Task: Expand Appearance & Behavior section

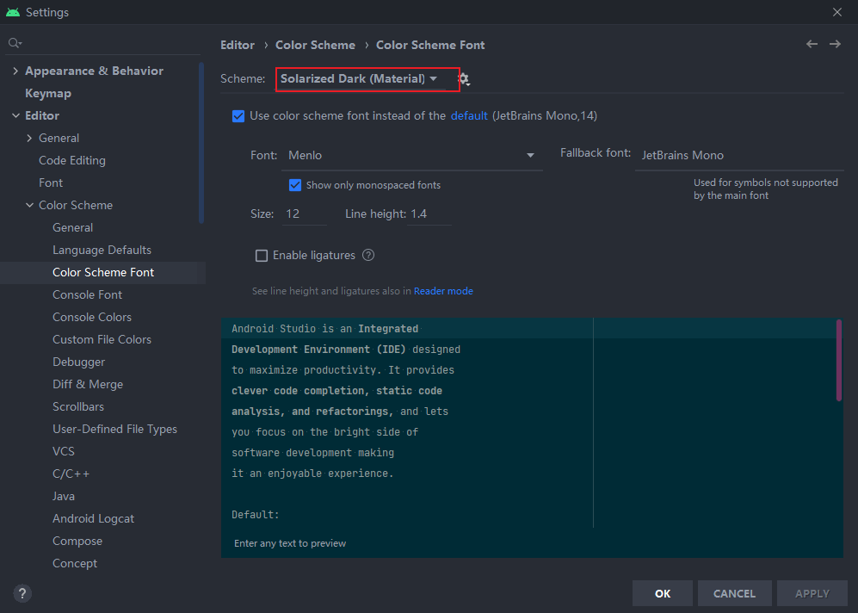Action: click(x=15, y=71)
